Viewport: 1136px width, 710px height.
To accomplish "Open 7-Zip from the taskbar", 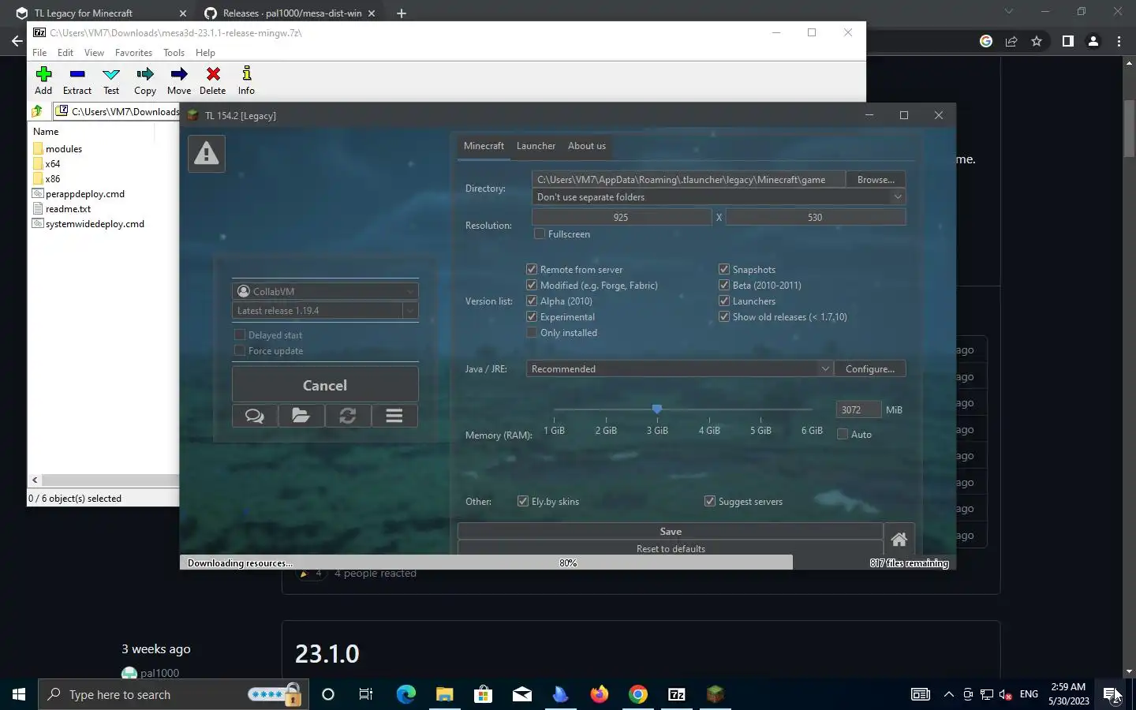I will coord(677,694).
